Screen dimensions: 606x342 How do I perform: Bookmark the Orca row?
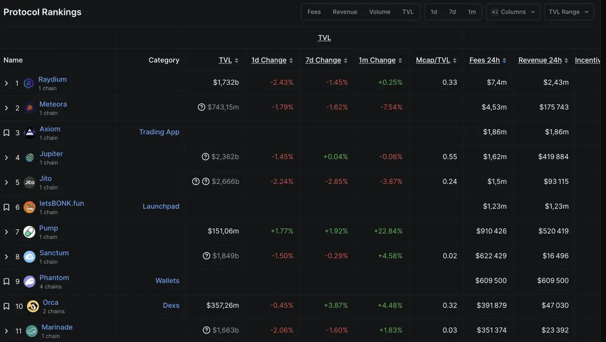7,306
